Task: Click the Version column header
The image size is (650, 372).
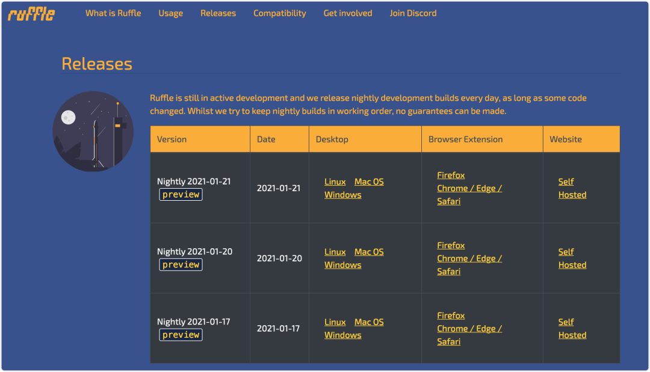Action: [200, 139]
